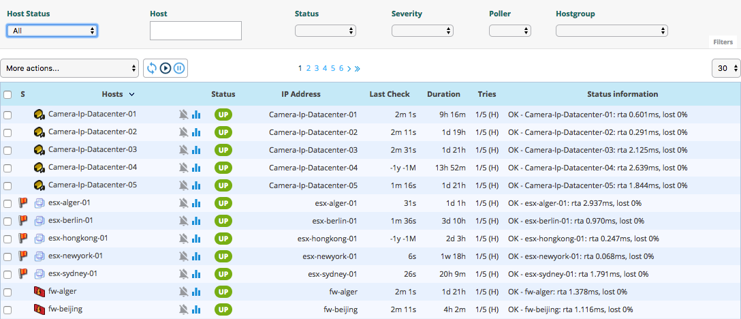
Task: Click the Host search input field
Action: point(195,31)
